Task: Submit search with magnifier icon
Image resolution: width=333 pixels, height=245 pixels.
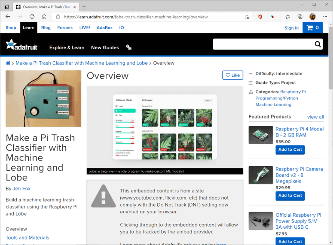Action: tap(318, 44)
